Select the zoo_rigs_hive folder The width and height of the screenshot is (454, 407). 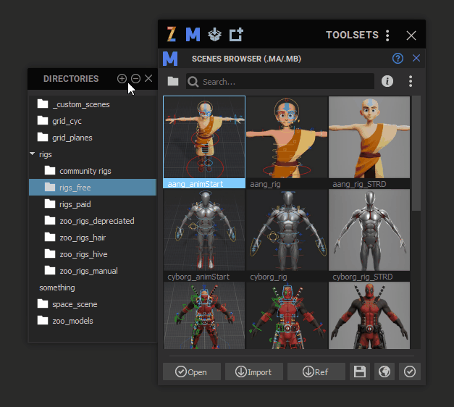click(x=93, y=254)
